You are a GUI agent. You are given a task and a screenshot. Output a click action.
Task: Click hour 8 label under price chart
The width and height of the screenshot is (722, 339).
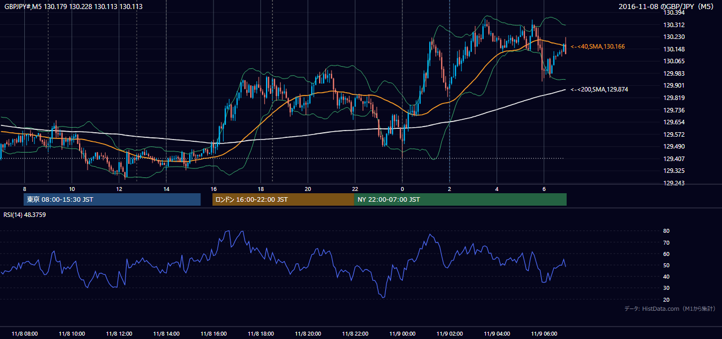tap(24, 189)
